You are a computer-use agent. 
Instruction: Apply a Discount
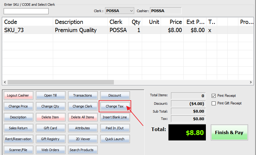115,95
